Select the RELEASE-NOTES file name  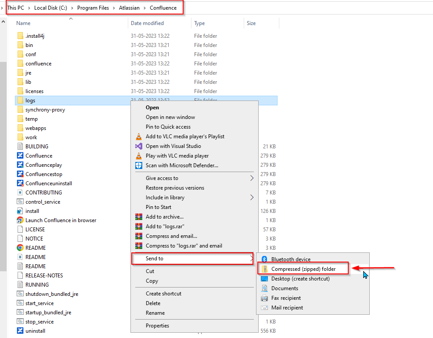pyautogui.click(x=44, y=276)
